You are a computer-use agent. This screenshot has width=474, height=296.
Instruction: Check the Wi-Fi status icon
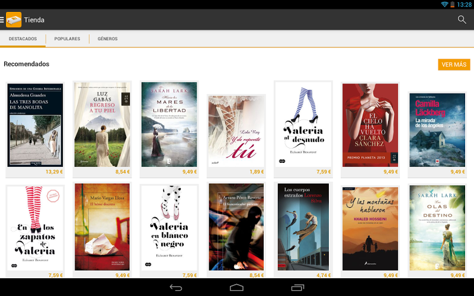coord(444,4)
